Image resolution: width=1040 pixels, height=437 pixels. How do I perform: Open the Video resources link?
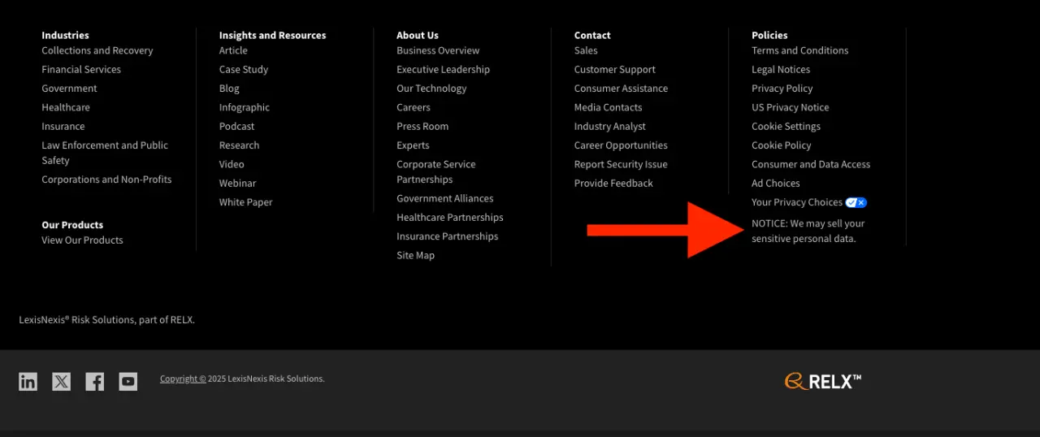click(232, 164)
